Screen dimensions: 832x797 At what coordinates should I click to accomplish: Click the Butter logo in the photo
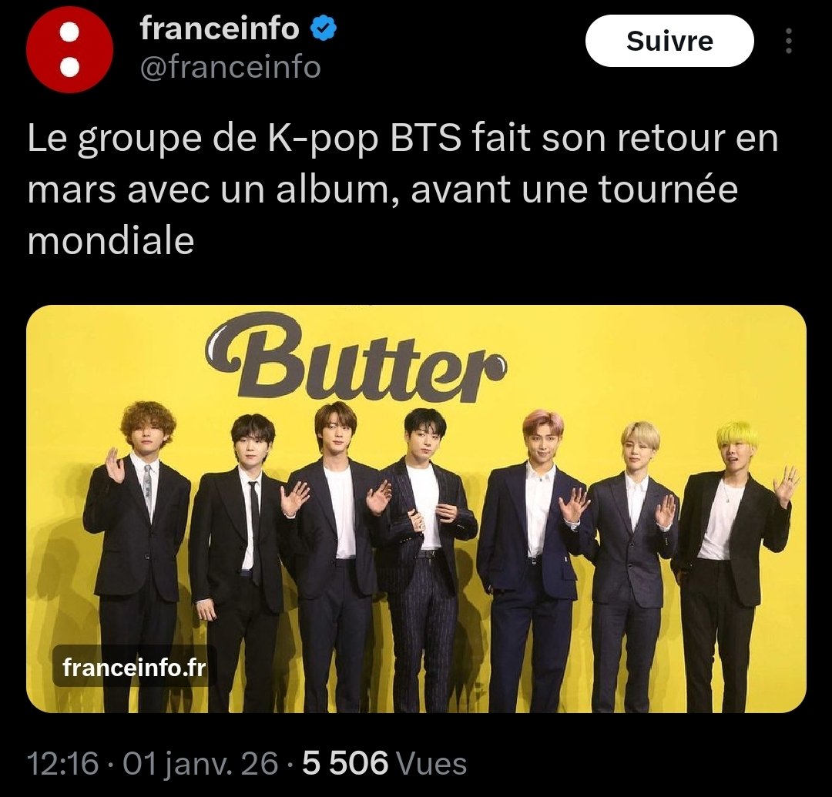click(x=356, y=357)
